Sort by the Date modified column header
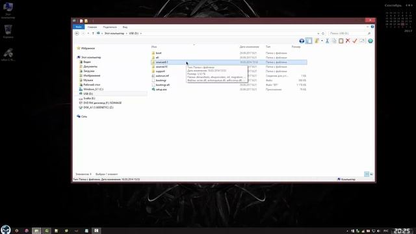This screenshot has height=234, width=416. pyautogui.click(x=249, y=47)
